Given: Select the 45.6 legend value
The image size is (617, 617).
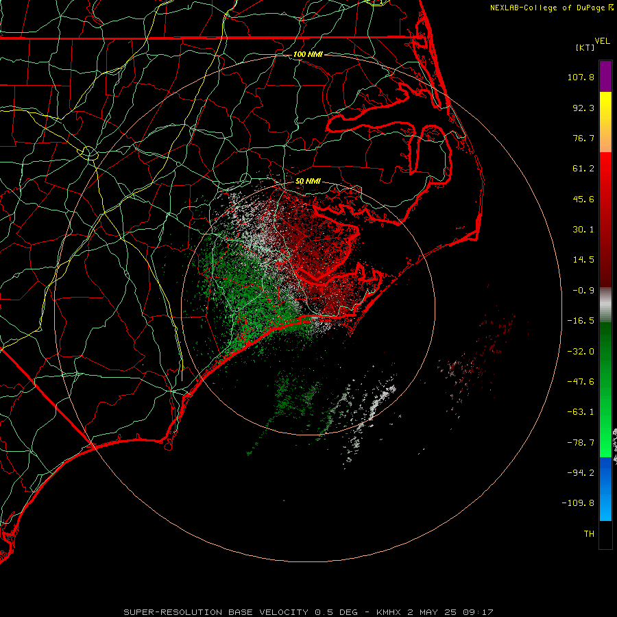Looking at the screenshot, I should pos(583,199).
